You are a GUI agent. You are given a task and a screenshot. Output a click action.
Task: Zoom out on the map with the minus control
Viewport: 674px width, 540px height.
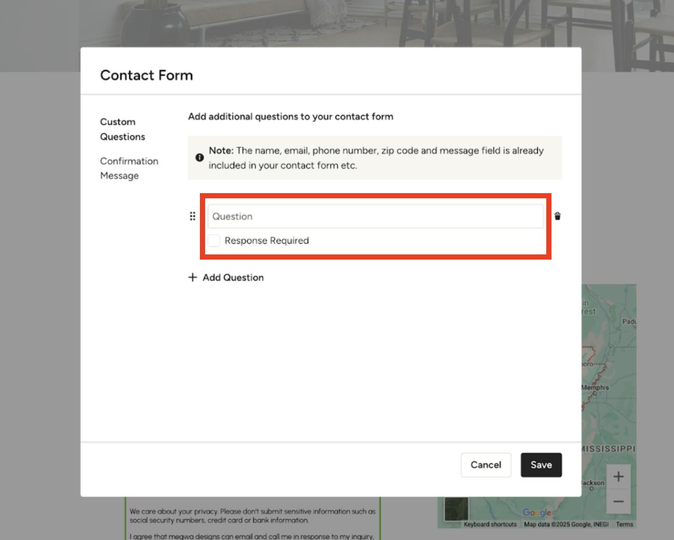[618, 501]
